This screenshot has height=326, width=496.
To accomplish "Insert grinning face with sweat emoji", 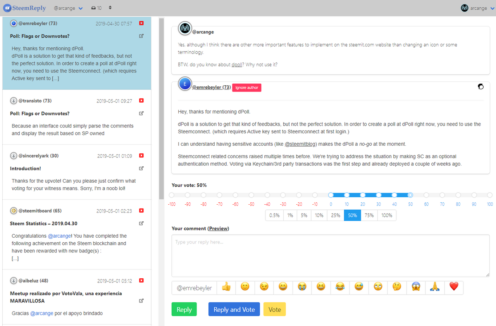I will pyautogui.click(x=359, y=288).
